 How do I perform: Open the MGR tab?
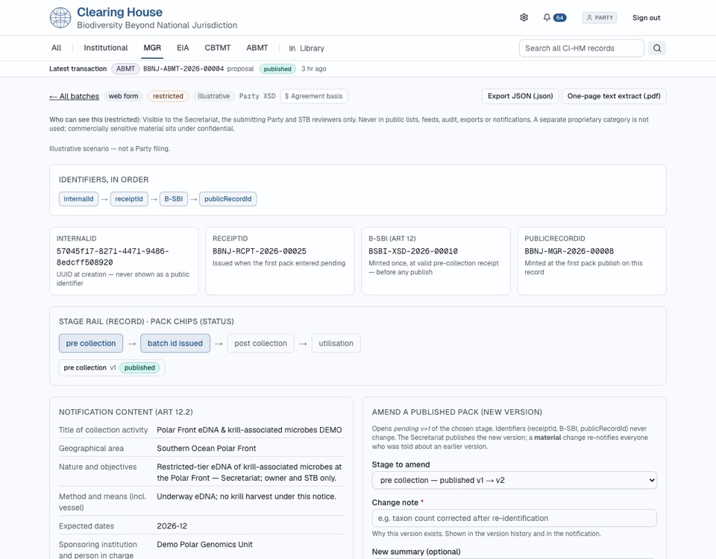point(152,48)
